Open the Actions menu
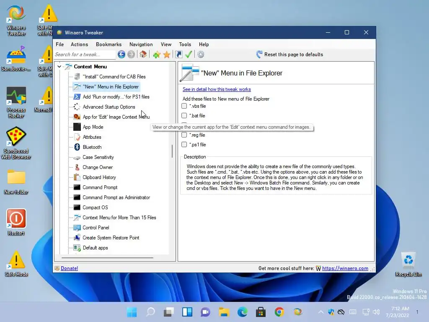The height and width of the screenshot is (322, 429). pyautogui.click(x=79, y=44)
